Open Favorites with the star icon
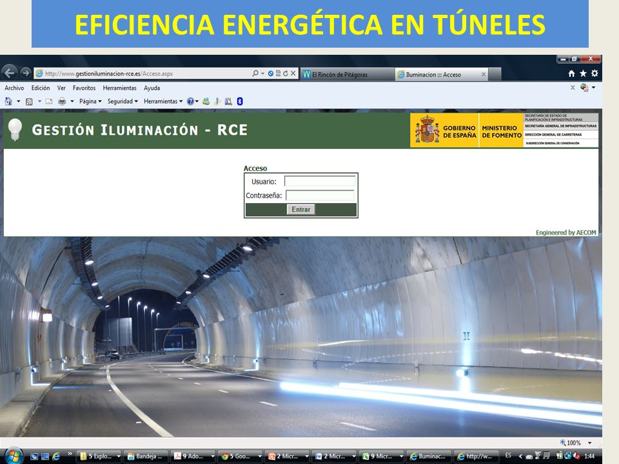Screen dimensions: 619x464 pyautogui.click(x=583, y=73)
